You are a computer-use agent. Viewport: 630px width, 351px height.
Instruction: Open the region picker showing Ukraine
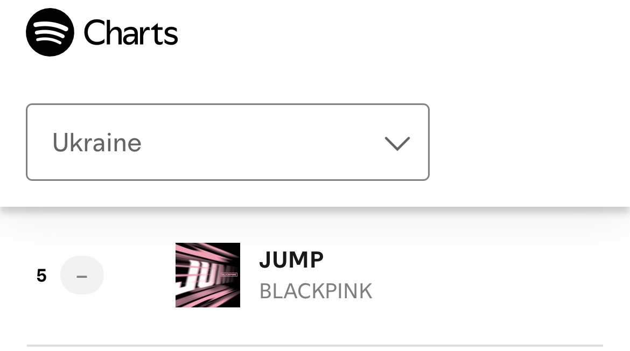(228, 142)
